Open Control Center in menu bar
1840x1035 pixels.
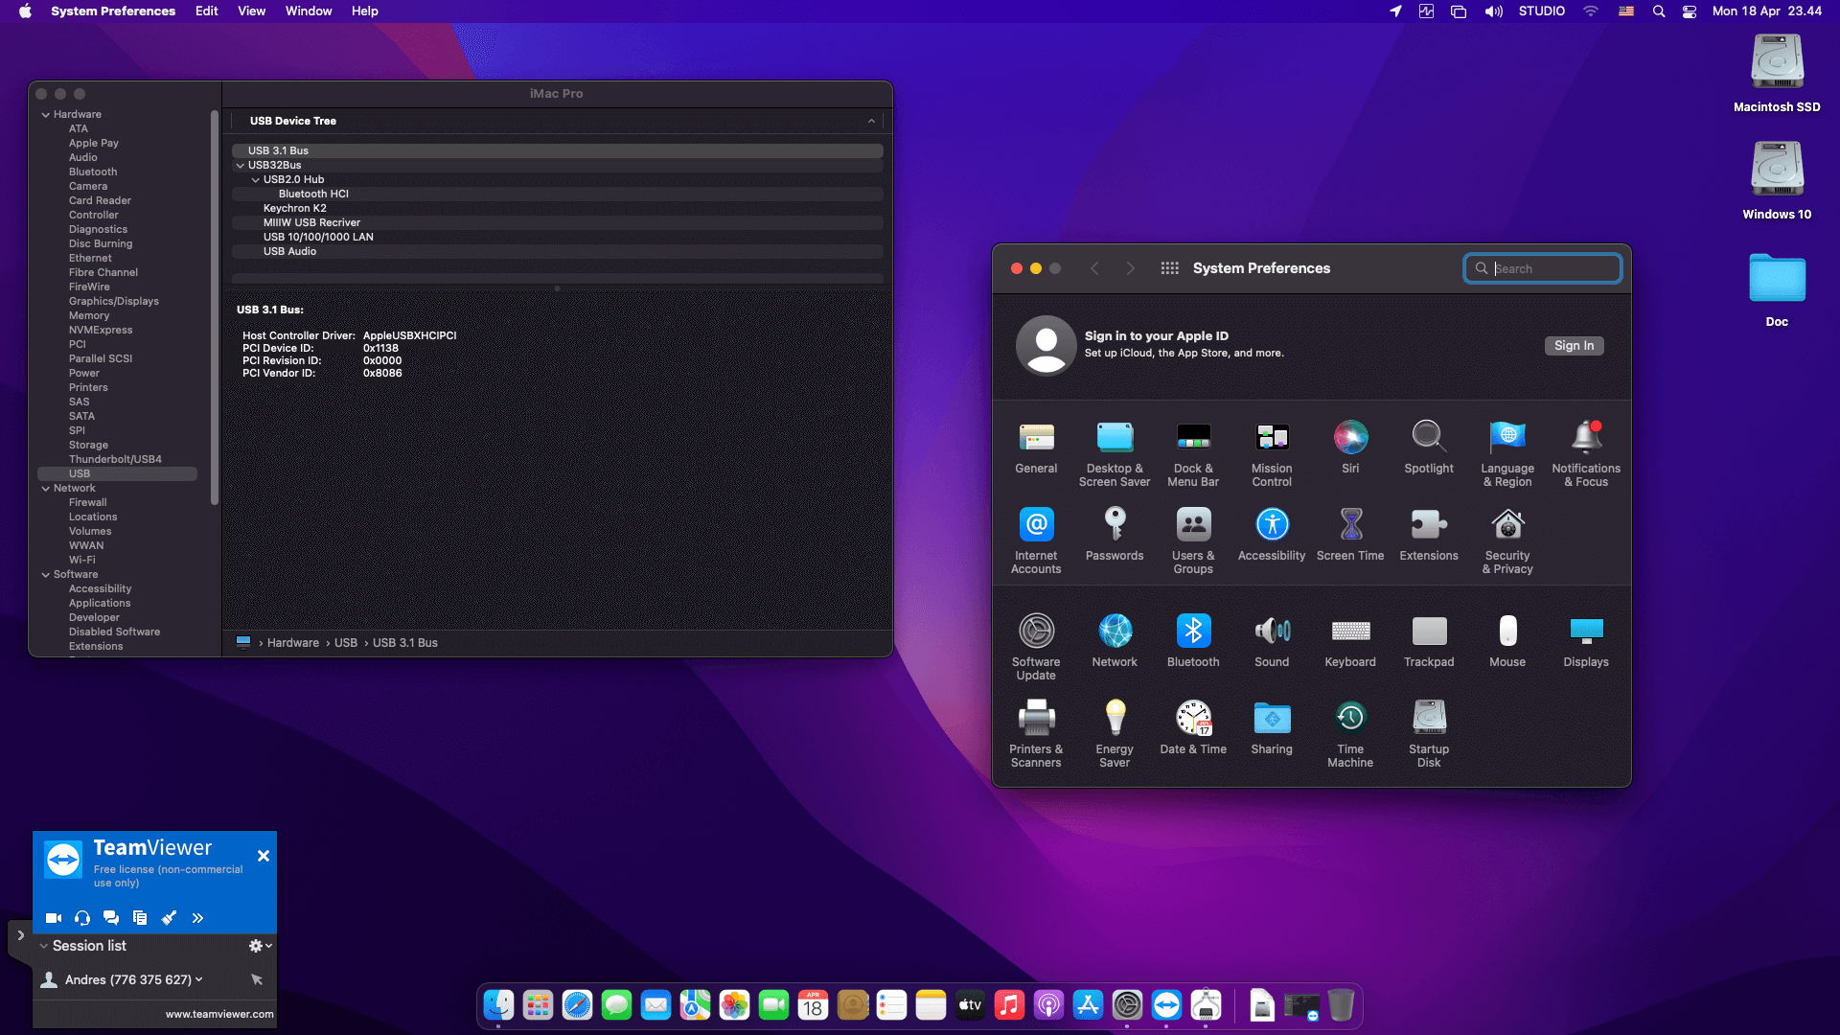[1690, 11]
